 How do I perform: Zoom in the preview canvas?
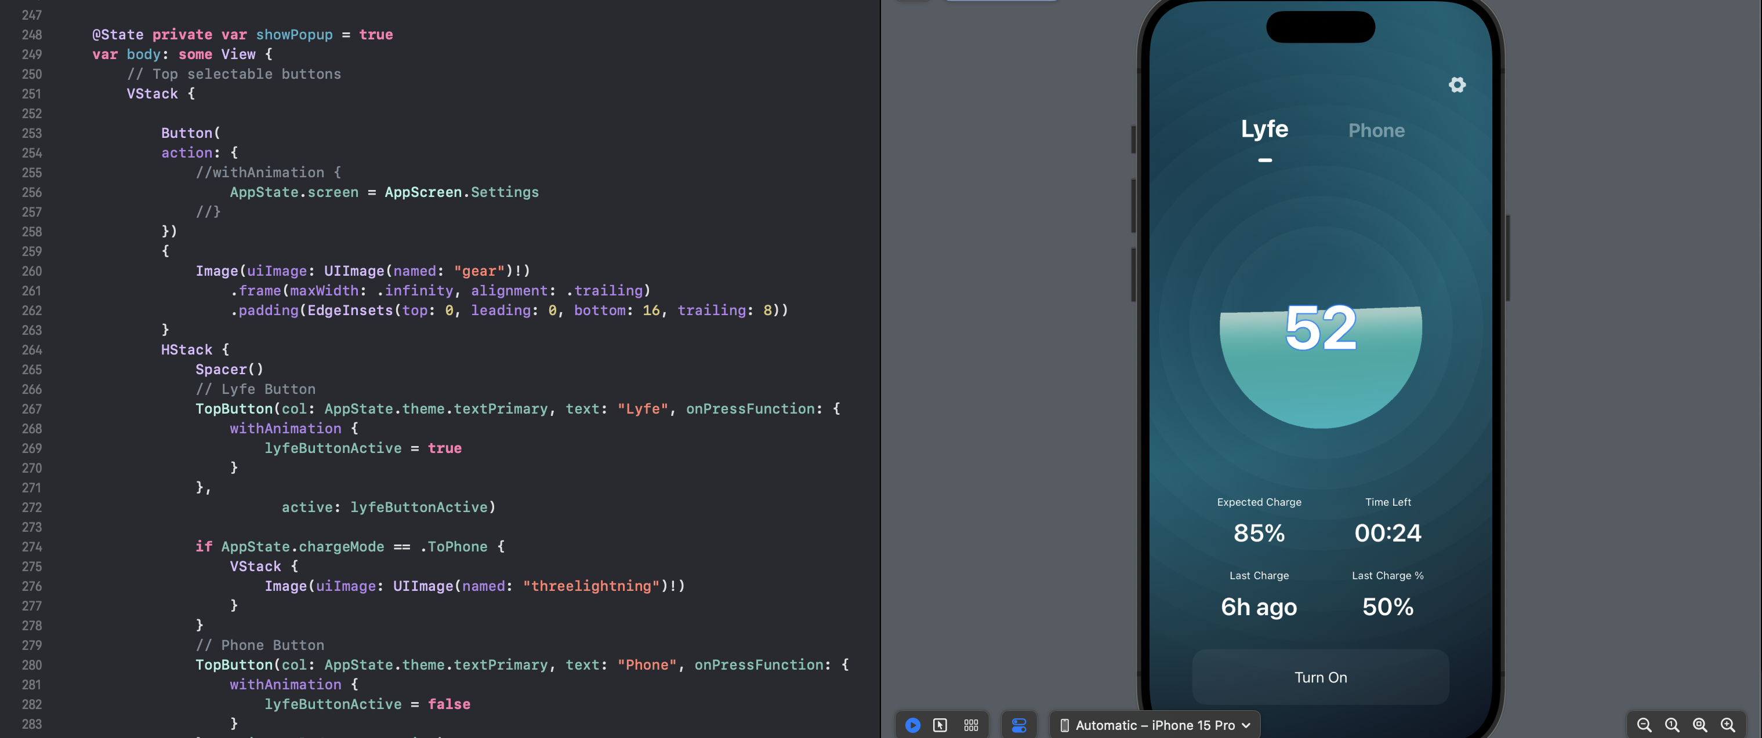click(x=1728, y=725)
